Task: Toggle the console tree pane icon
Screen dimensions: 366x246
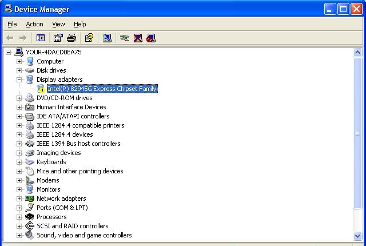Action: coord(41,38)
